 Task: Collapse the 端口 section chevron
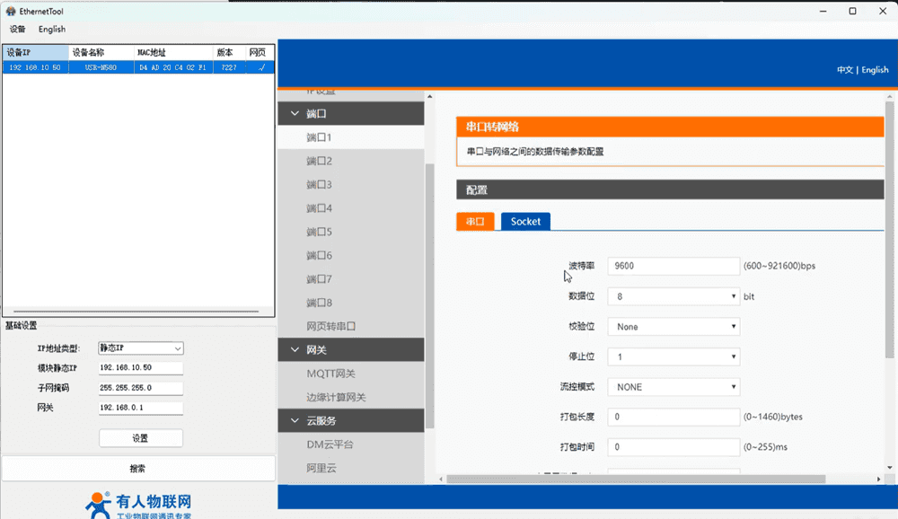click(295, 114)
